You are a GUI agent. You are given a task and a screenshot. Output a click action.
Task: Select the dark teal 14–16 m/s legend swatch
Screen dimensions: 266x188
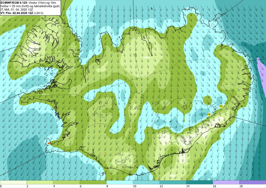tap(199, 182)
